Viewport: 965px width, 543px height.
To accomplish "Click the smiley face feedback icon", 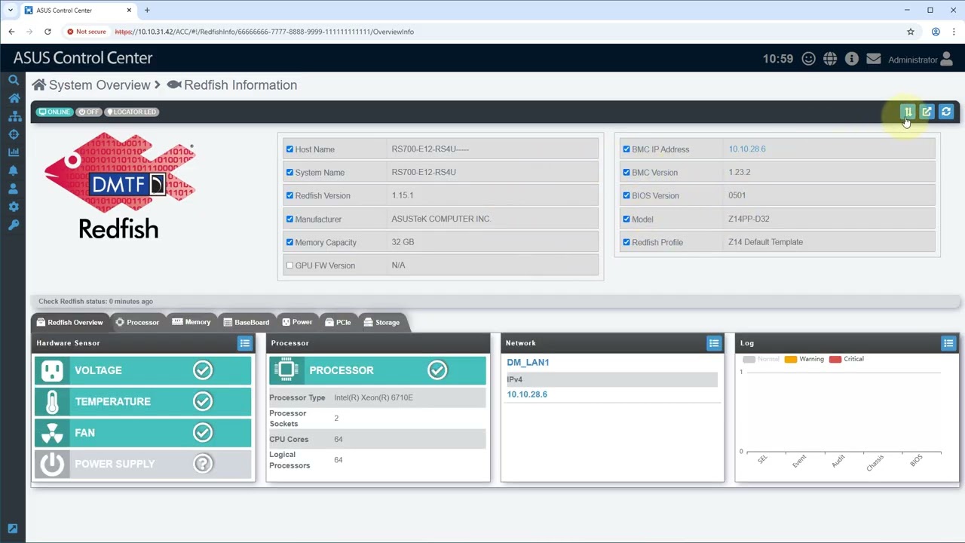I will [808, 59].
